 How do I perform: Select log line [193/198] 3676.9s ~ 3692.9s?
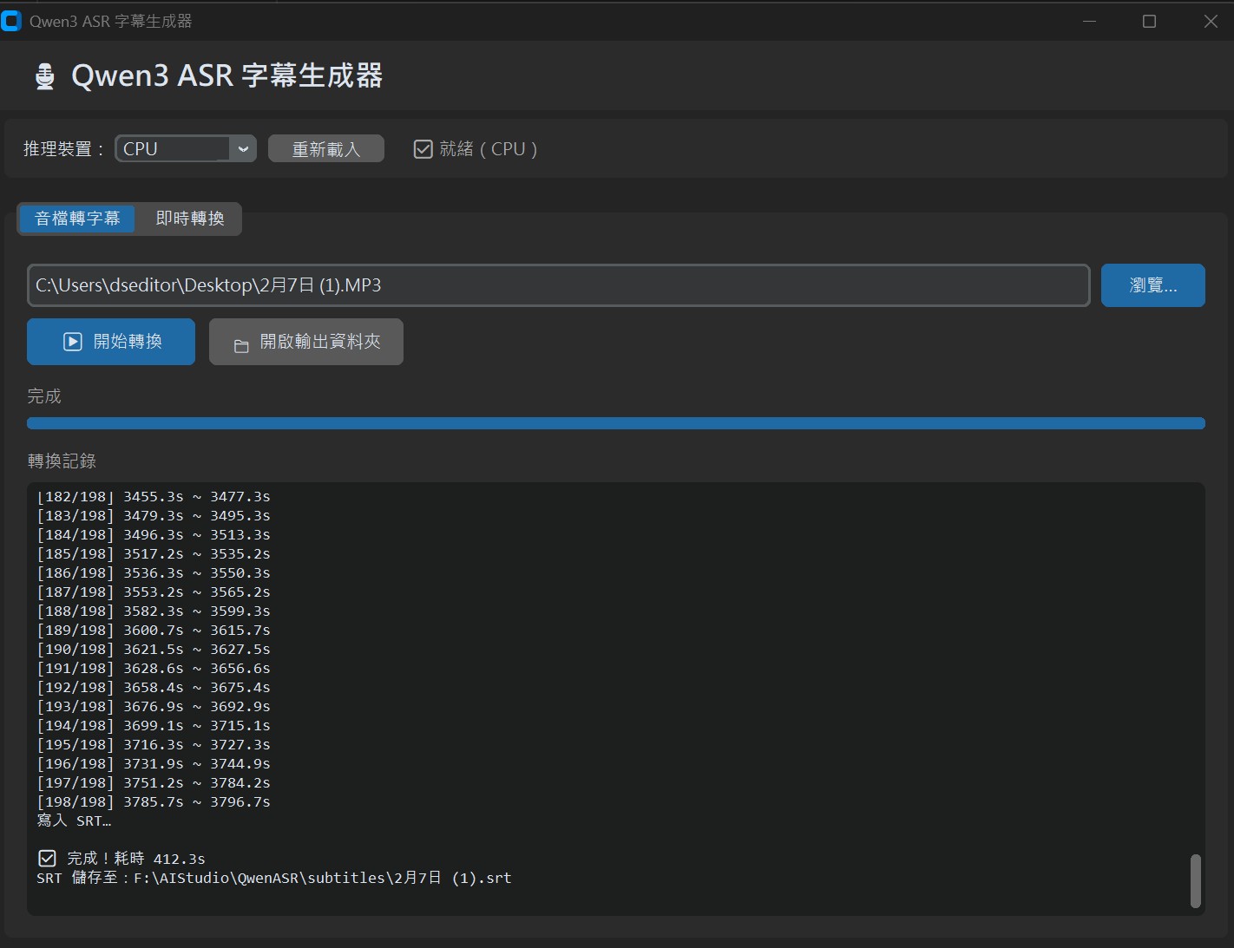pyautogui.click(x=154, y=707)
